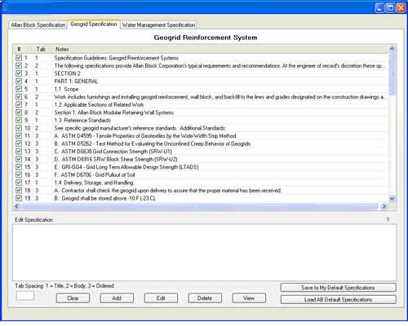Toggle ASTM D6706 row checkbox

click(19, 174)
